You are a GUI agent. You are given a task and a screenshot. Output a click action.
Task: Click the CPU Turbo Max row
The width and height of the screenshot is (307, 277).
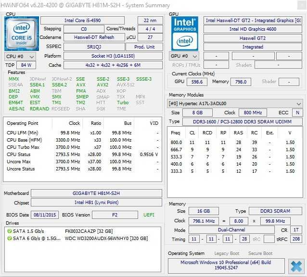coord(82,147)
